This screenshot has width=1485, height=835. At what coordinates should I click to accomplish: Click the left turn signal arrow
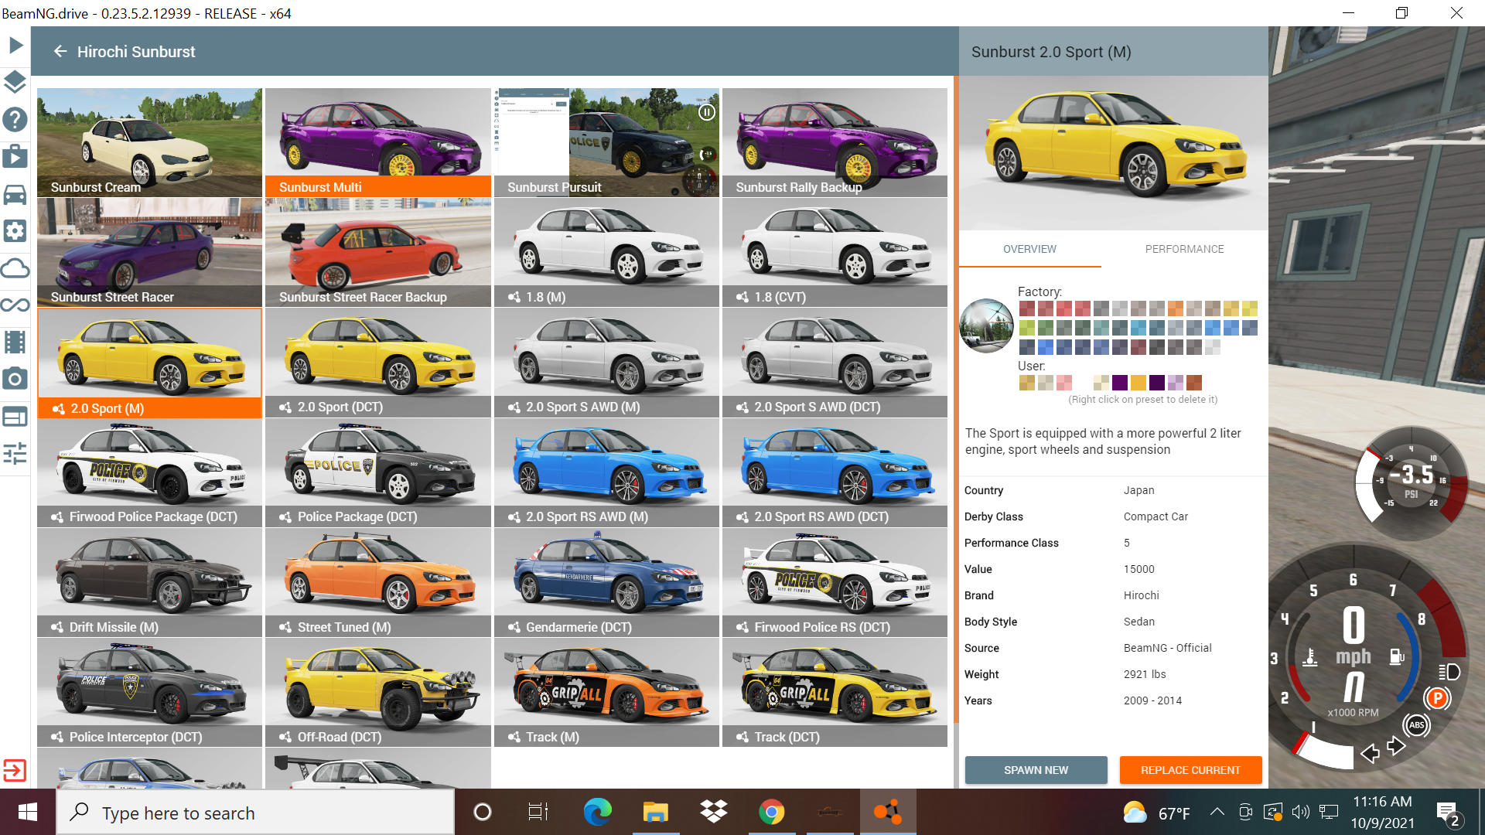(1371, 753)
